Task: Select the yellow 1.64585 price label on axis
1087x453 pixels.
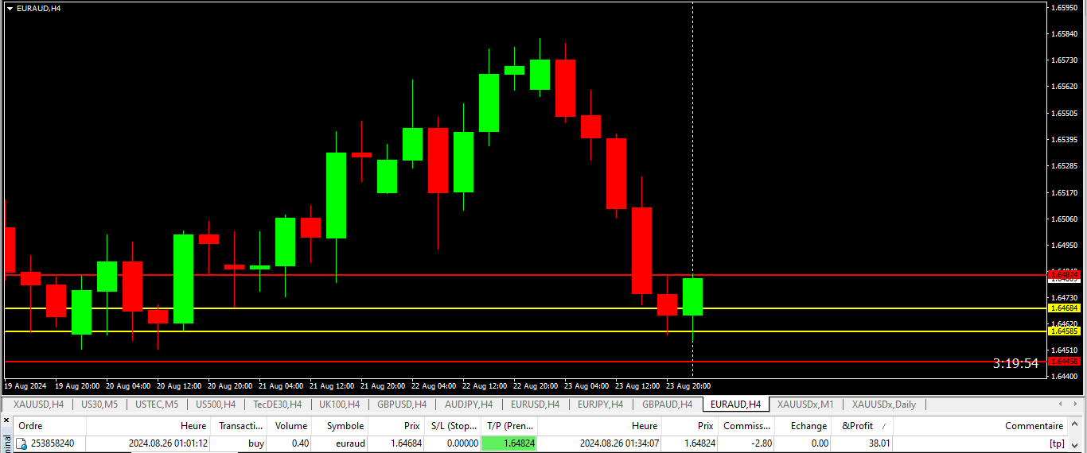Action: tap(1064, 331)
